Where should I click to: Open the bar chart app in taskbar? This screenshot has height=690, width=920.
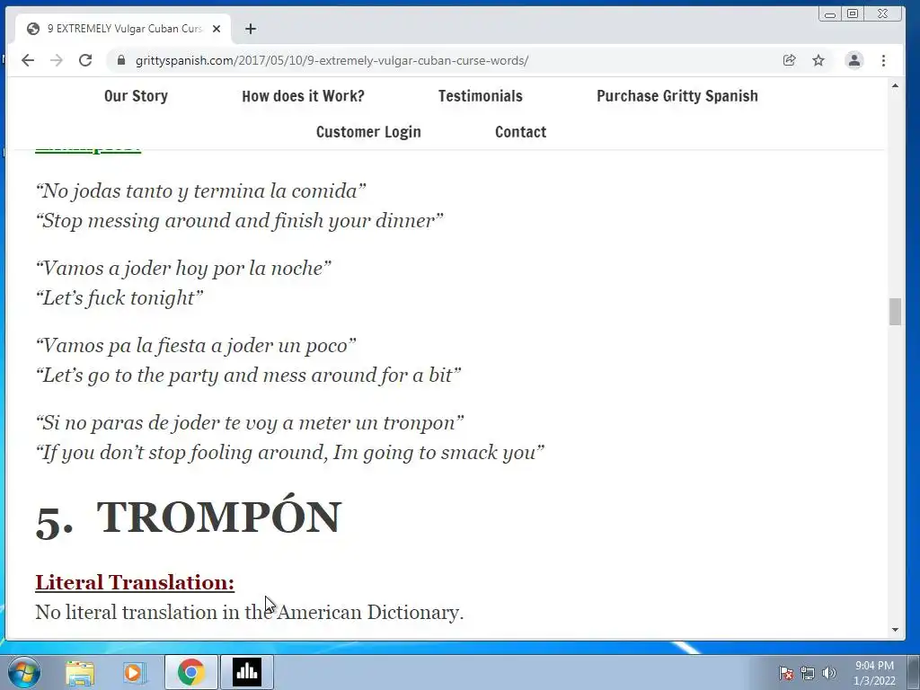coord(246,672)
